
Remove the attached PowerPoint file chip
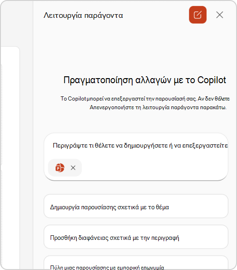point(73,168)
